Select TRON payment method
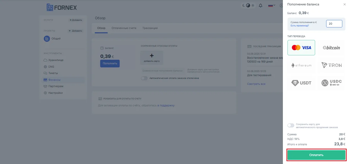Viewport: 350px width, 164px height. 332,65
